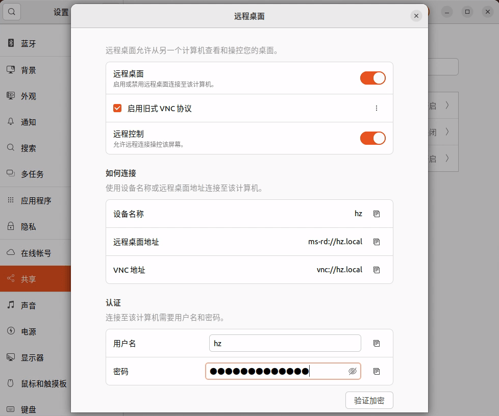Copy the password to clipboard
Screen dimensions: 499x416
tap(377, 371)
